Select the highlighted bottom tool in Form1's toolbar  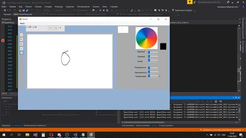22,53
